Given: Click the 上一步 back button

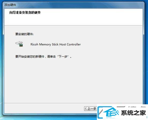Looking at the screenshot, I should [90, 109].
